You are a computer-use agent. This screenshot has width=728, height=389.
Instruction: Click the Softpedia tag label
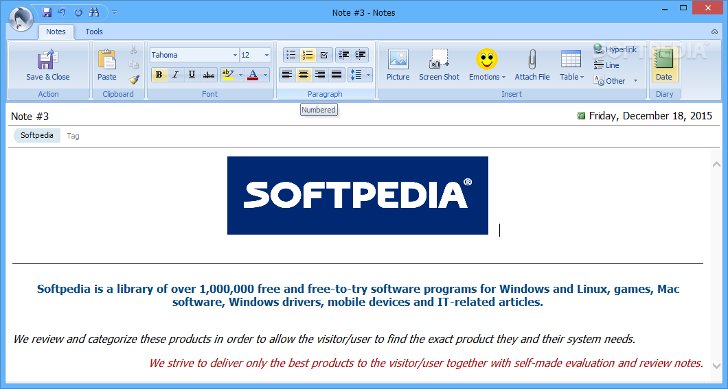[x=37, y=135]
